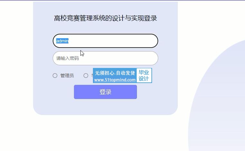Click the 请输入密码 password field
Image resolution: width=245 pixels, height=151 pixels.
105,58
